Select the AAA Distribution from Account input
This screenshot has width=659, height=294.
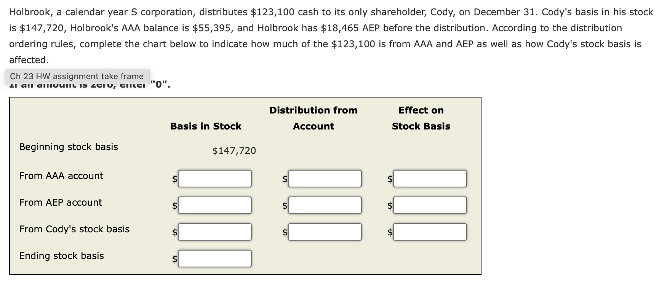click(x=325, y=179)
